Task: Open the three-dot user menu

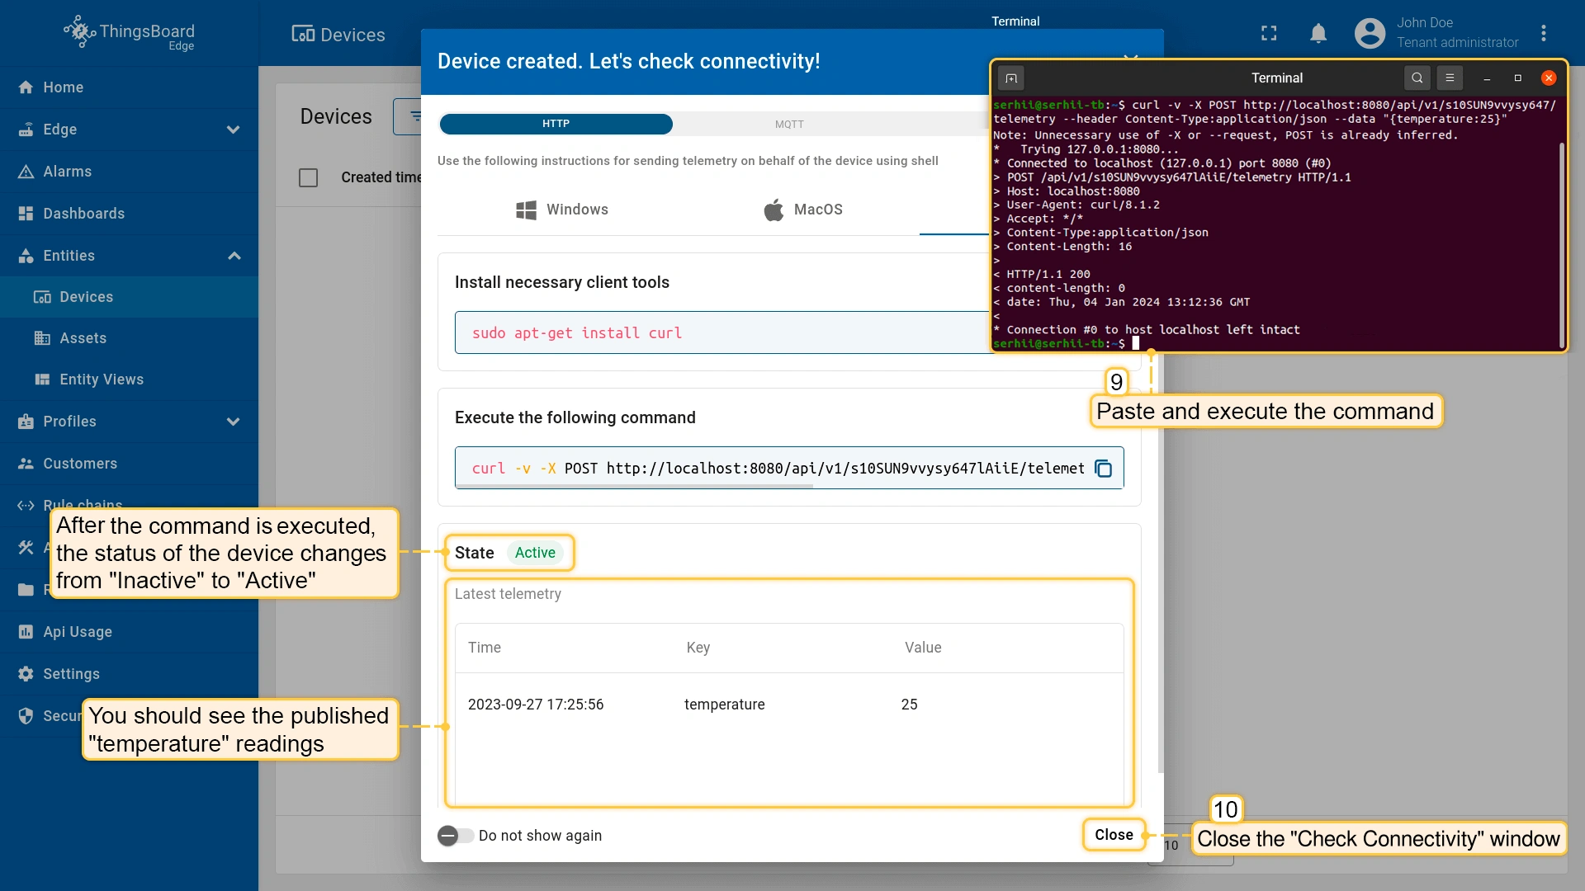Action: coord(1543,33)
